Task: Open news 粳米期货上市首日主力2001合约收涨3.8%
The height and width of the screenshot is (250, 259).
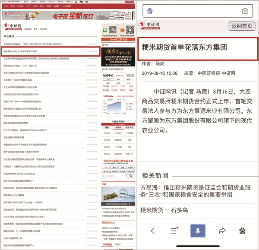Action: (23, 108)
